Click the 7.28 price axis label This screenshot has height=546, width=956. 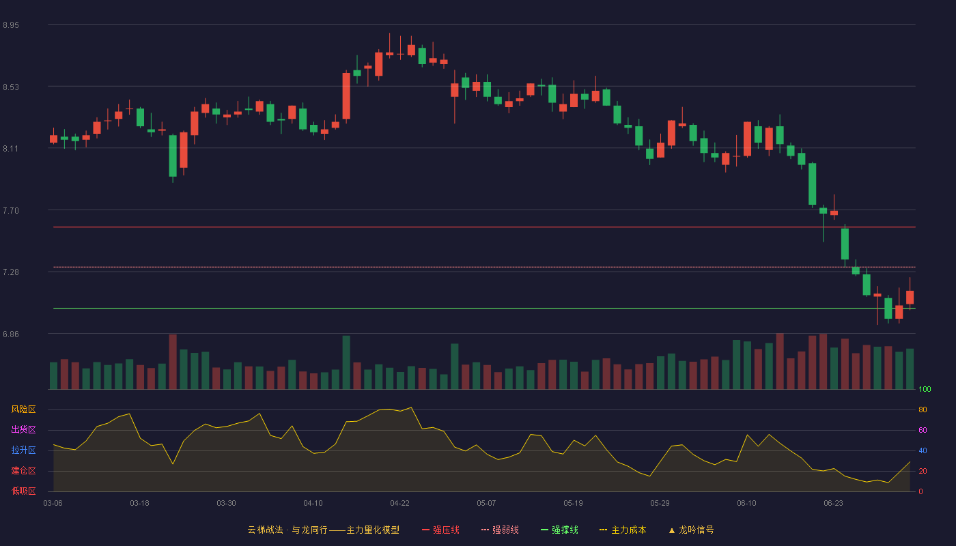[x=11, y=272]
